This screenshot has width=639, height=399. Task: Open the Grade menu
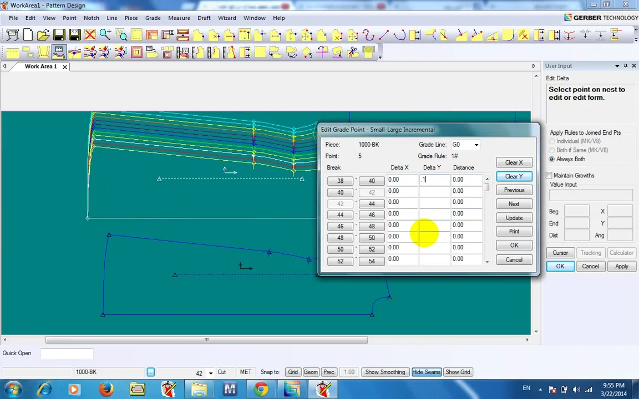(153, 18)
